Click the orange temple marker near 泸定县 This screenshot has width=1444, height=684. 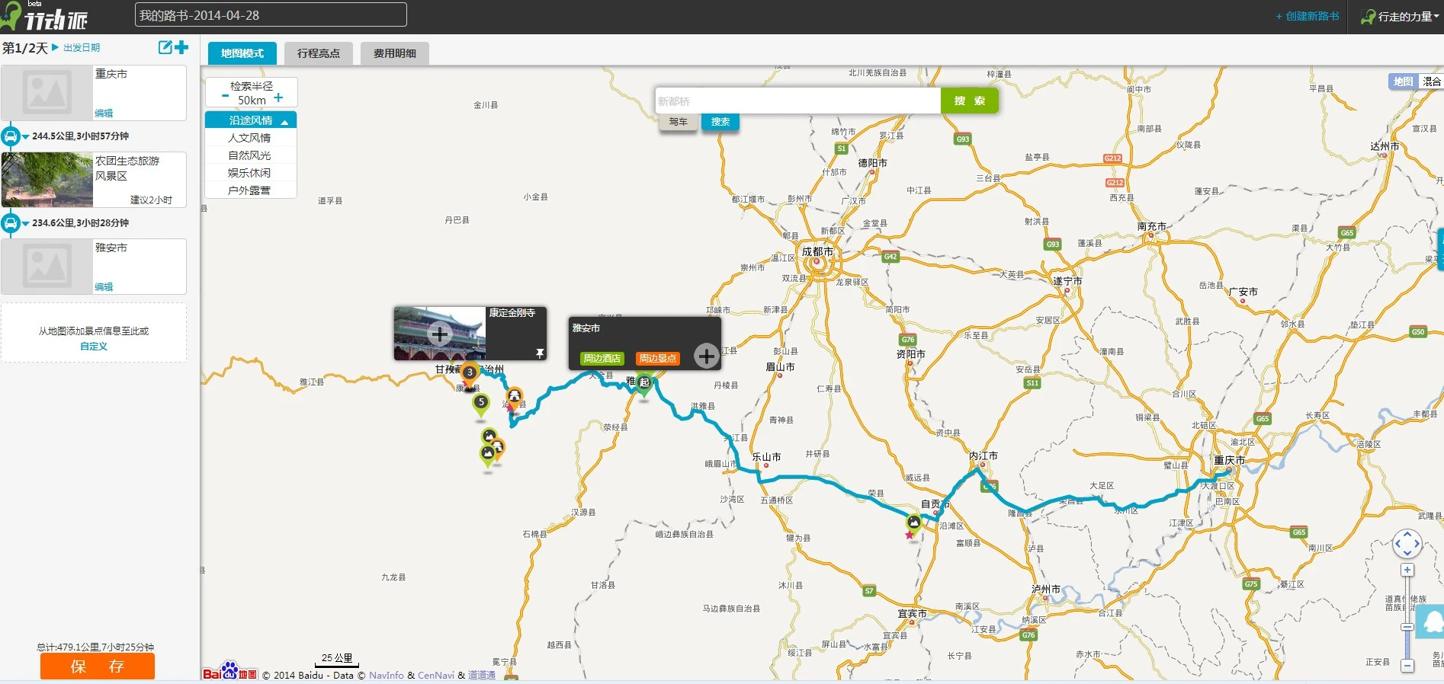point(515,397)
